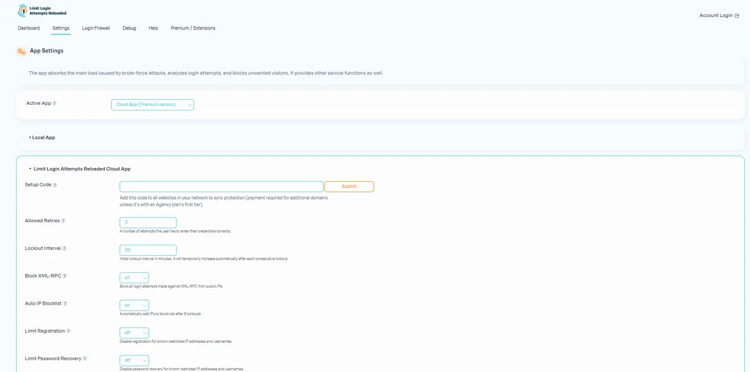
Task: Click the 'Active App' label
Action: 39,104
